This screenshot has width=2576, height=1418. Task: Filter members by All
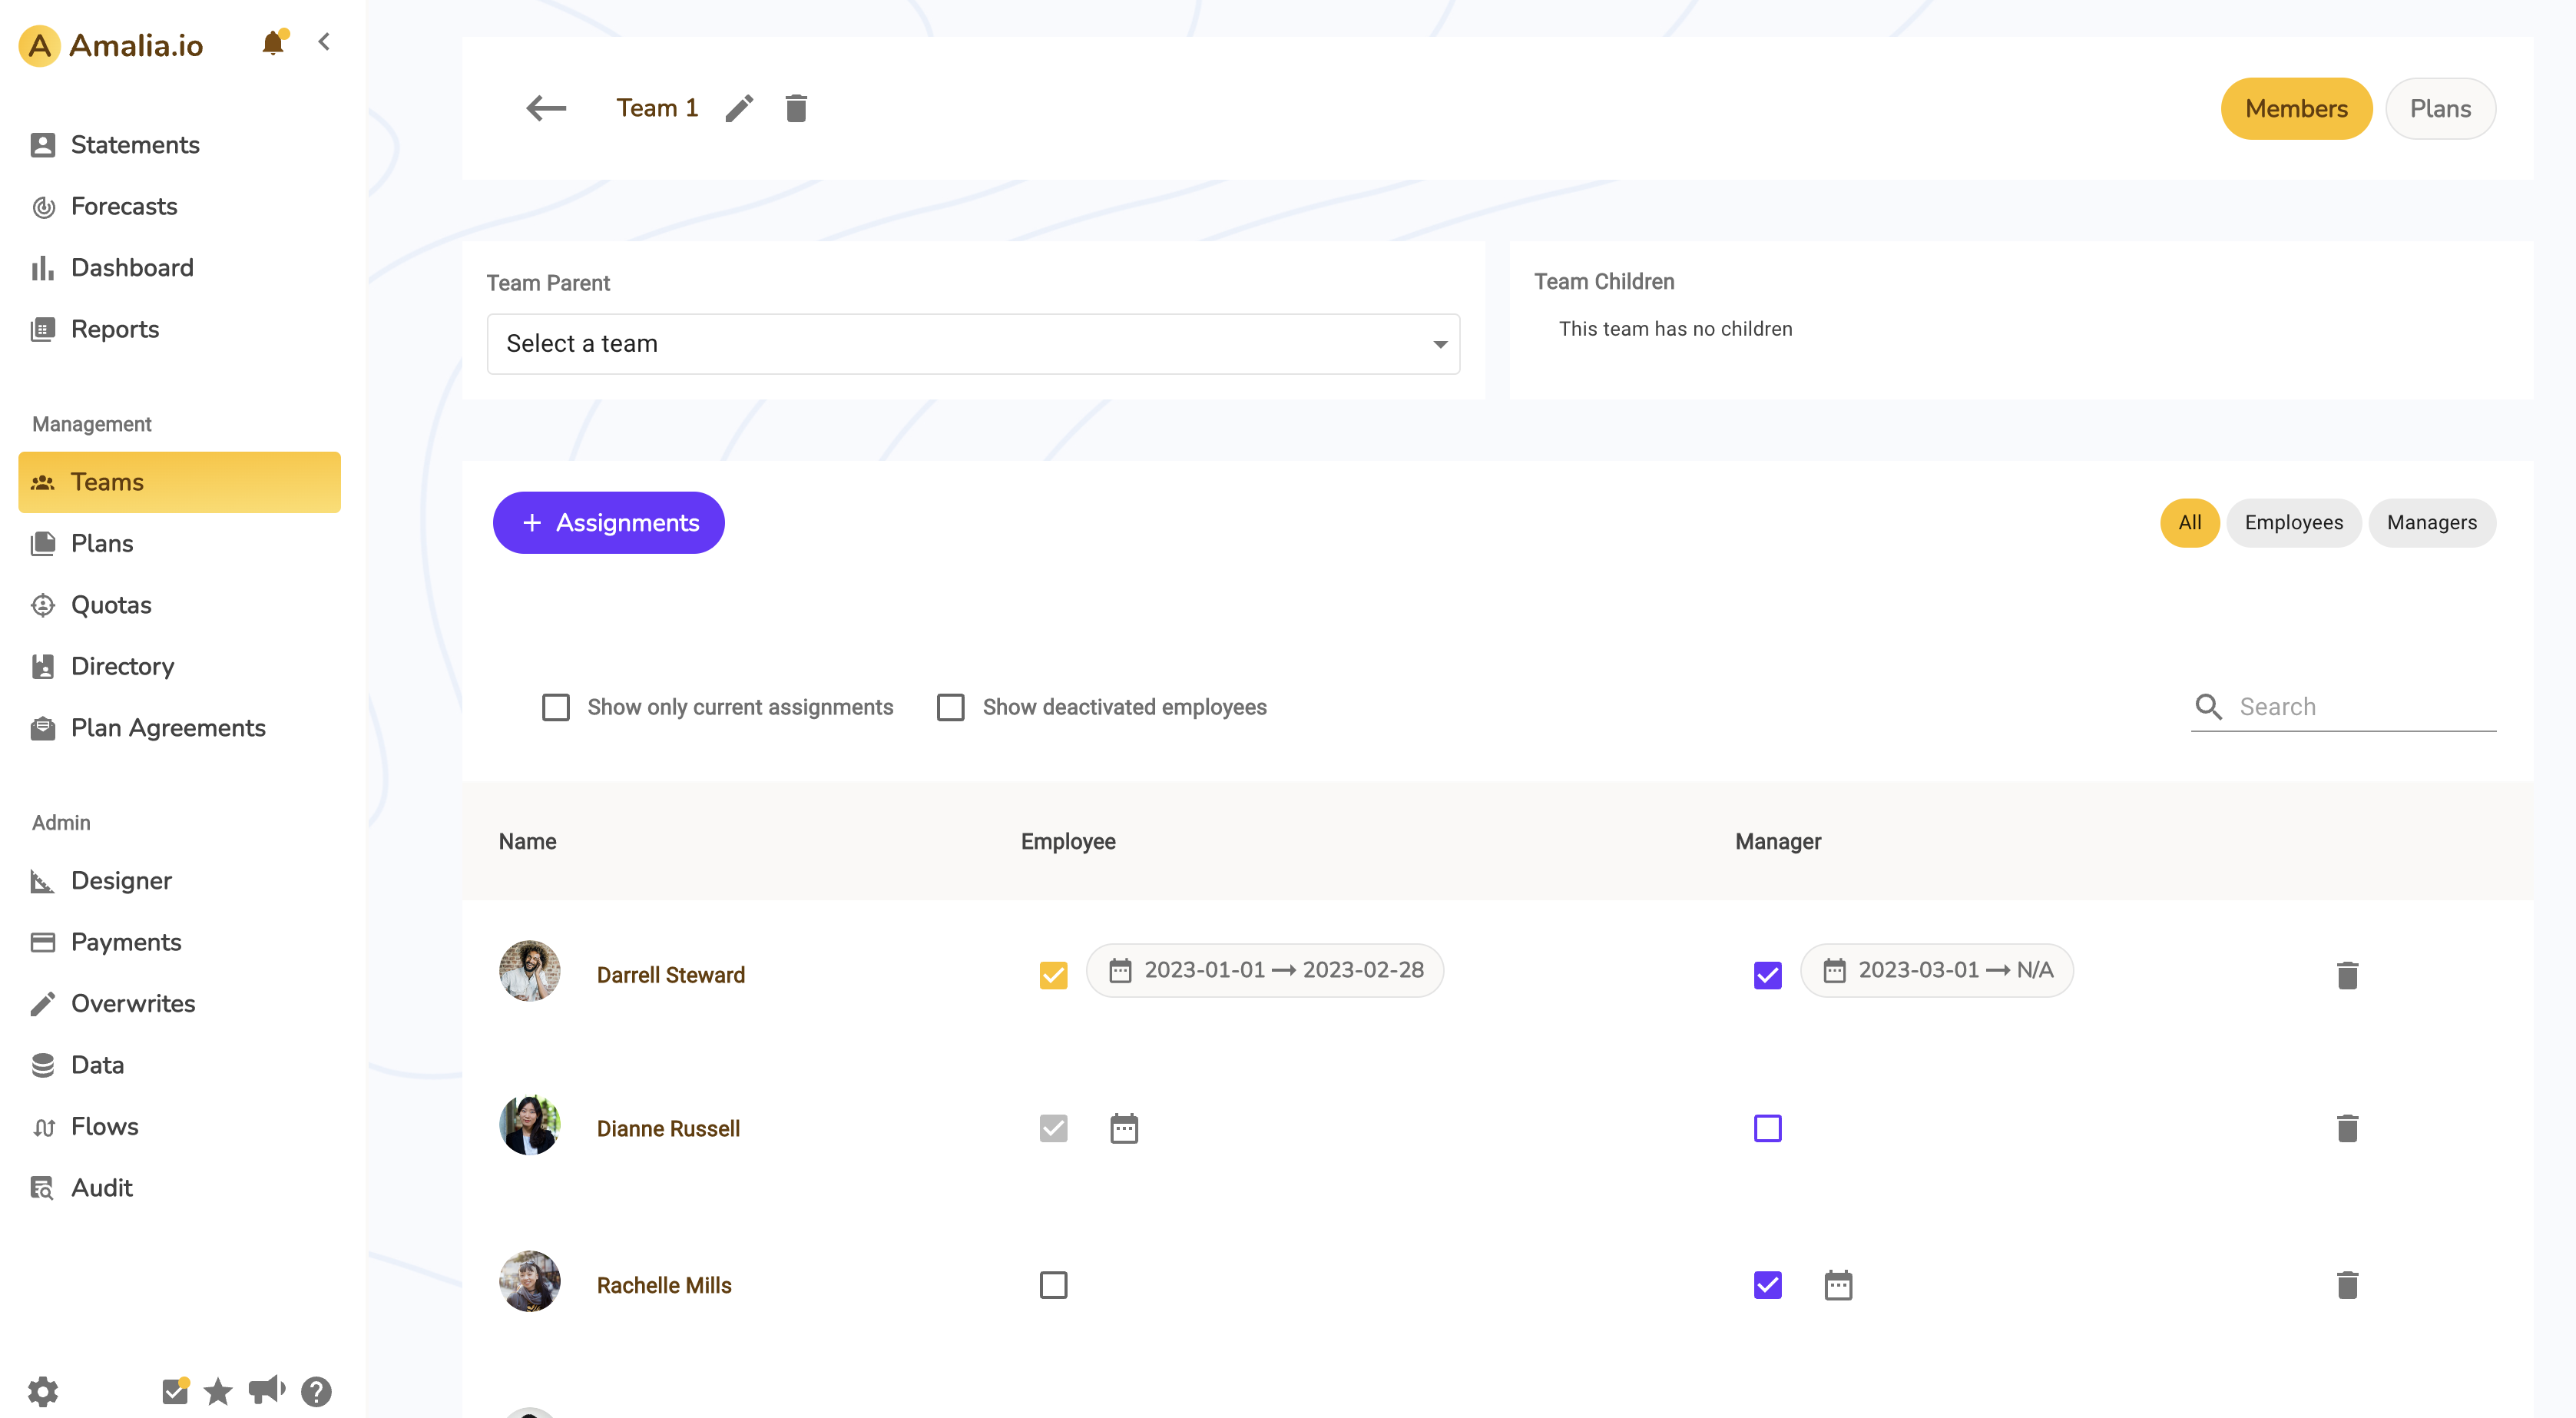click(x=2189, y=522)
